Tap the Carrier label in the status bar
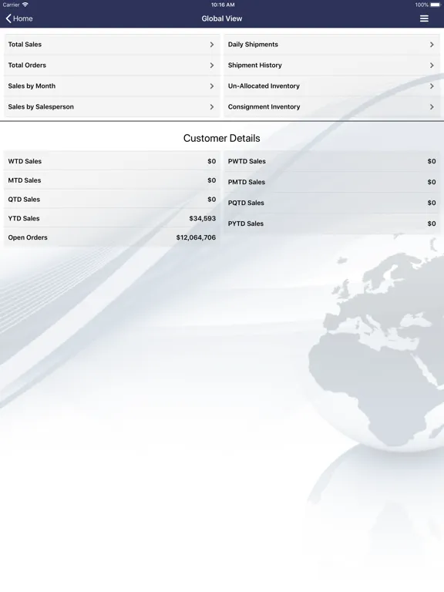Screen dimensions: 444x592 click(11, 5)
